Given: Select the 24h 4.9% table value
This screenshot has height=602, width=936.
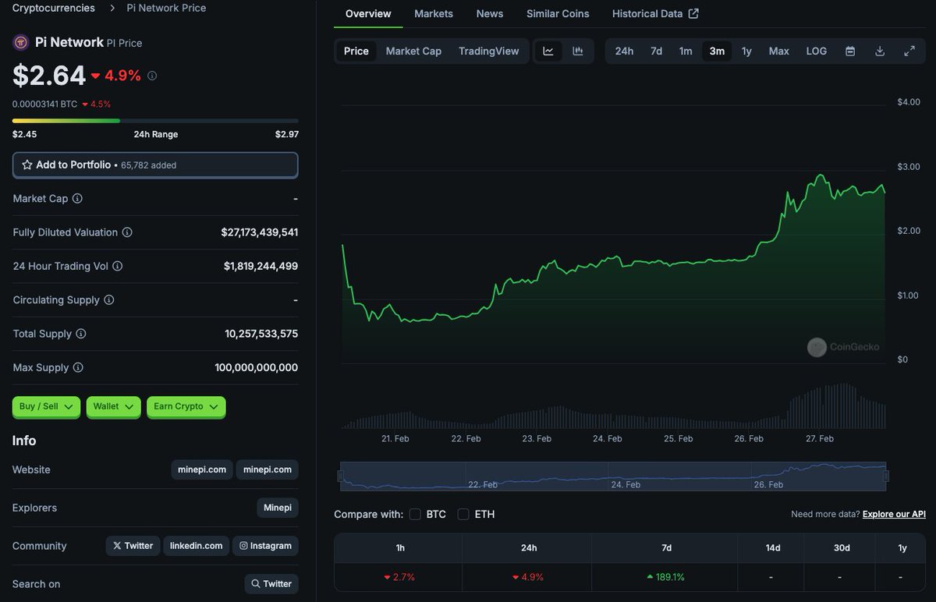Looking at the screenshot, I should click(x=528, y=577).
